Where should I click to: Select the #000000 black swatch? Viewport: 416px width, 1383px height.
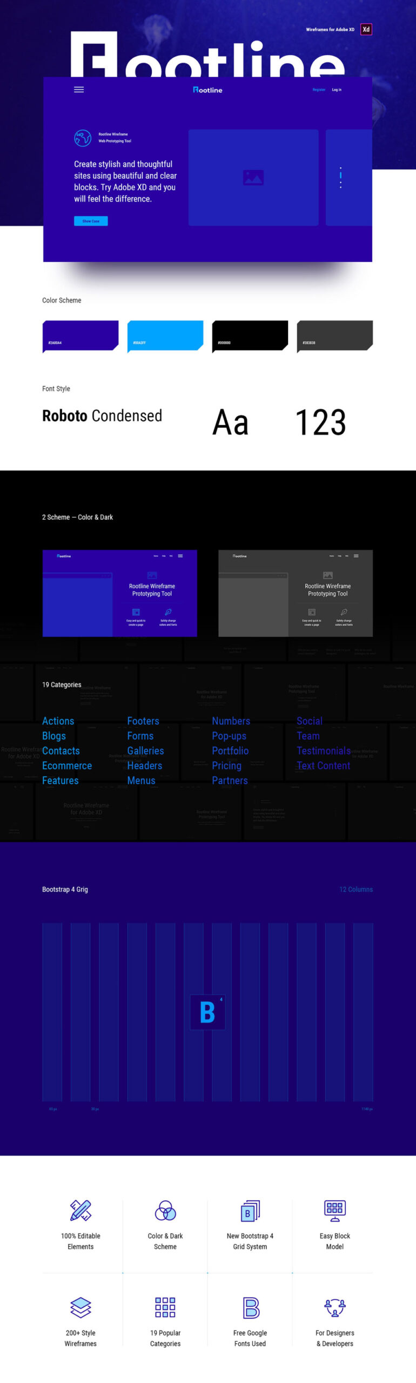click(x=250, y=336)
